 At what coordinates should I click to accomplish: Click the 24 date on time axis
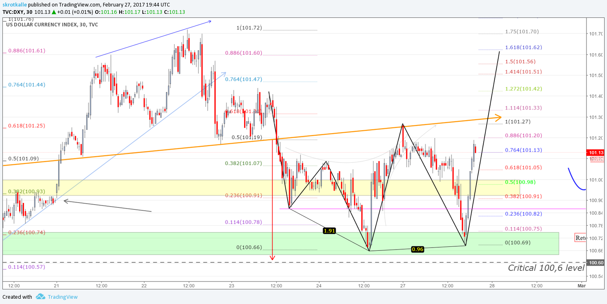(x=319, y=285)
